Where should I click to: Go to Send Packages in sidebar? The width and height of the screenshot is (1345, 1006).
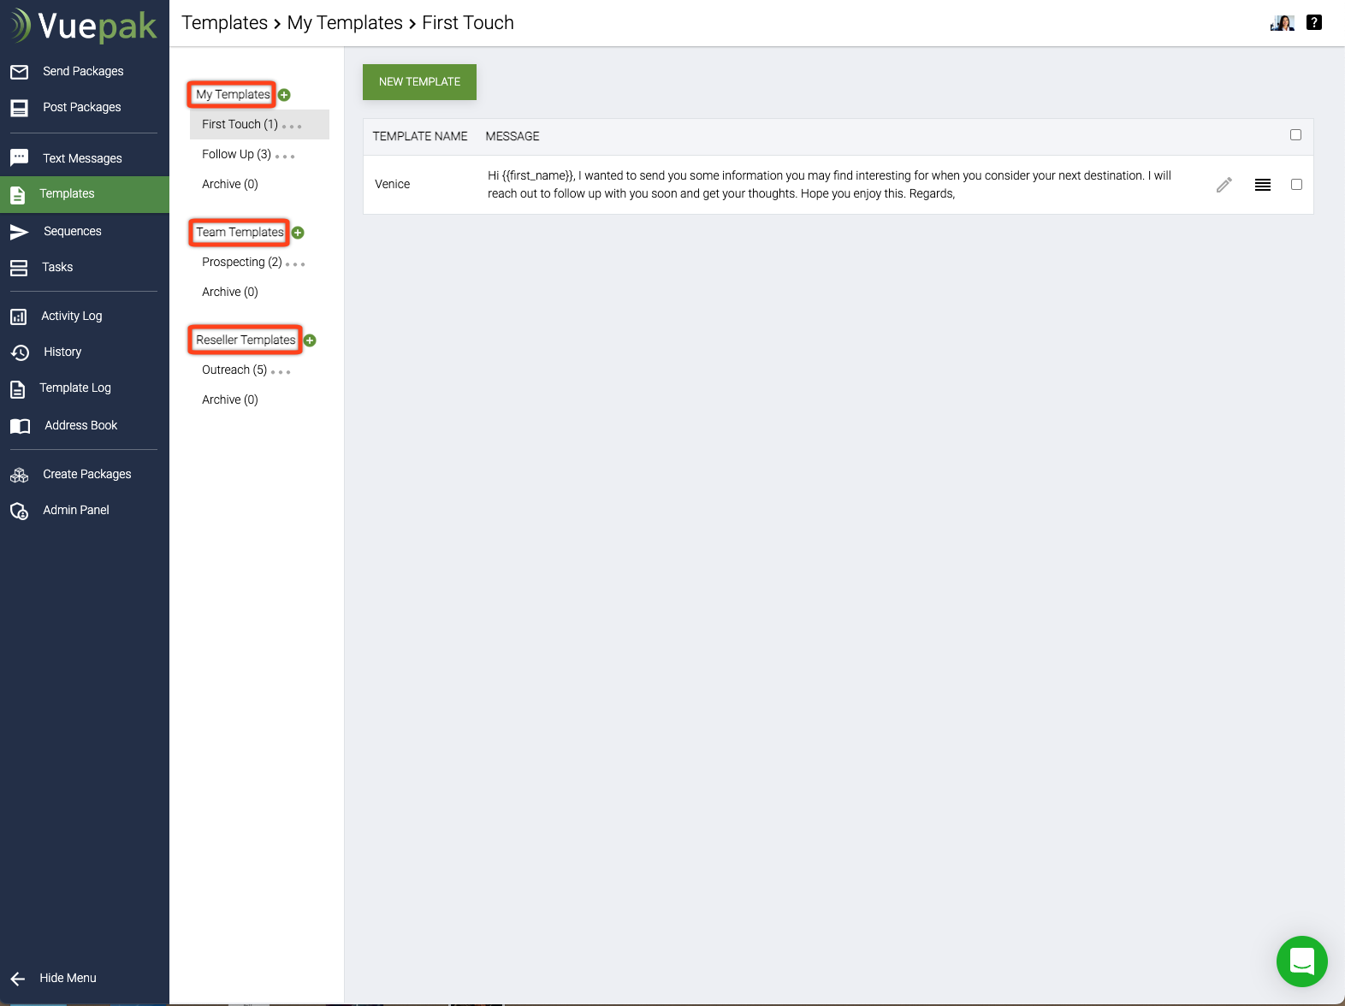(83, 71)
